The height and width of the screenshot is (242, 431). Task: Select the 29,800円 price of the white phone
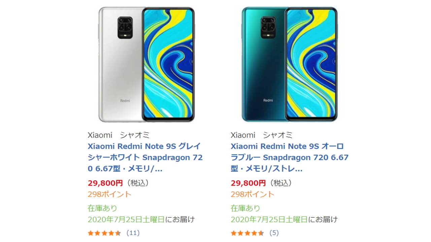pyautogui.click(x=105, y=183)
